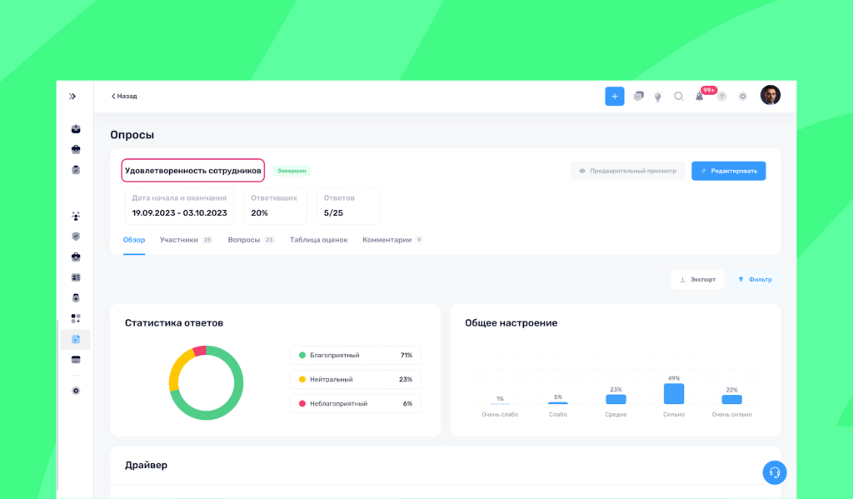Expand the sidebar with double chevron icon
853x499 pixels.
[x=72, y=97]
